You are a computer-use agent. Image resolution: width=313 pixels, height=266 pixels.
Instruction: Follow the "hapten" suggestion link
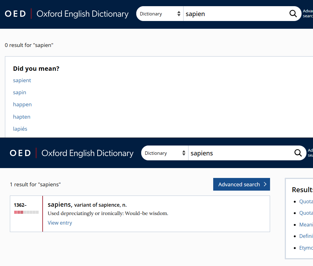22,117
